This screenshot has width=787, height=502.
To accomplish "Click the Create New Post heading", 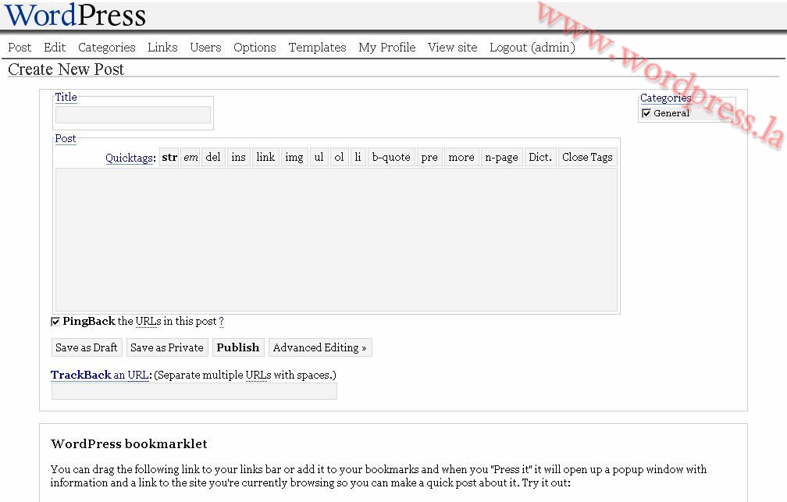I will [66, 69].
